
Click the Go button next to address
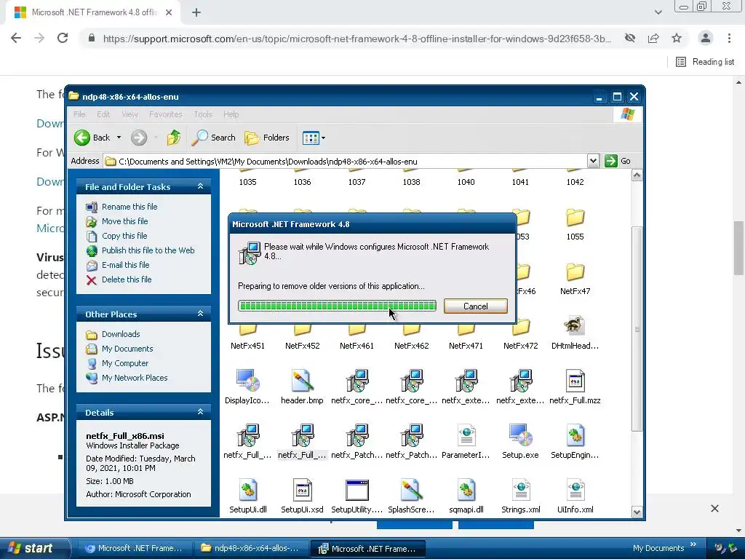pos(618,161)
